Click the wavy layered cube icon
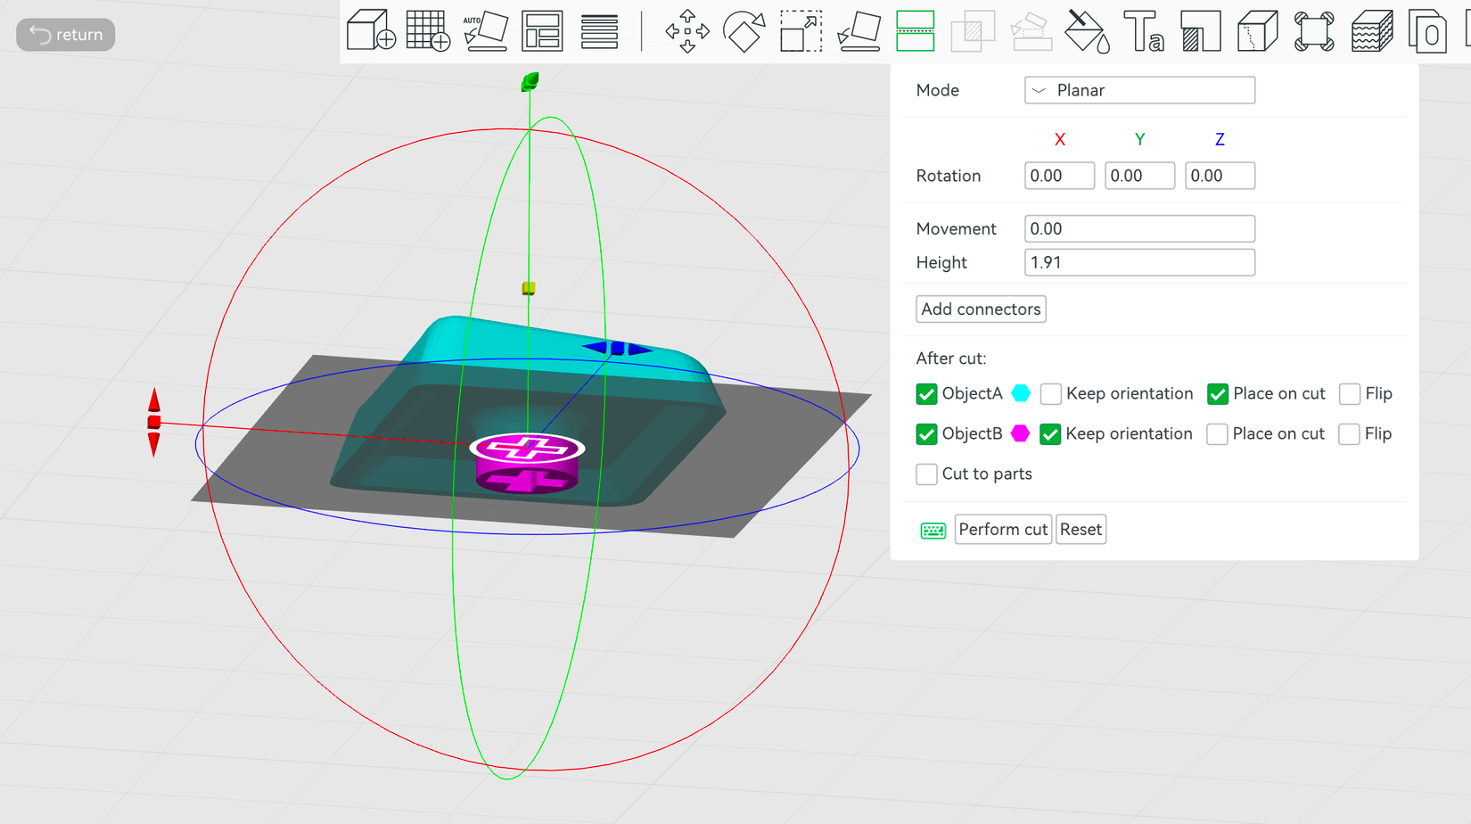 [1372, 31]
